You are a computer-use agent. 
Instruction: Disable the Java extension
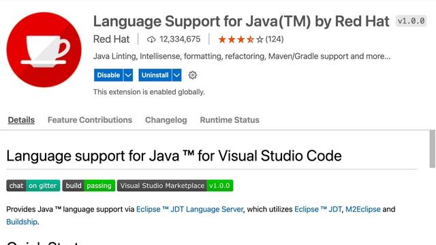(108, 75)
